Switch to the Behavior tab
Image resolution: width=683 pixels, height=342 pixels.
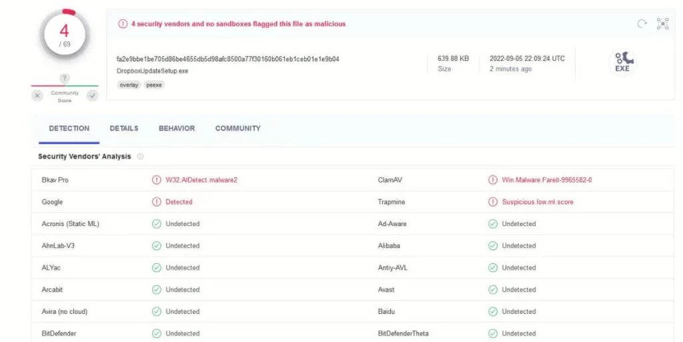(x=177, y=129)
